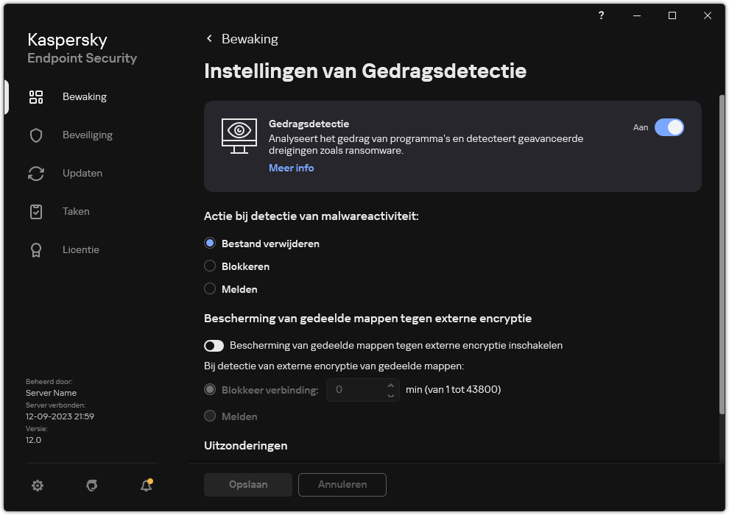Go back using the Bewaking breadcrumb chevron

[x=208, y=38]
